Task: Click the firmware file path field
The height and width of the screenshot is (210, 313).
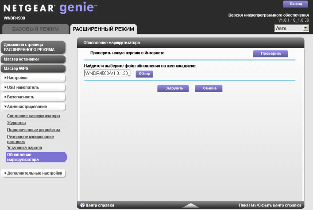Action: (108, 73)
